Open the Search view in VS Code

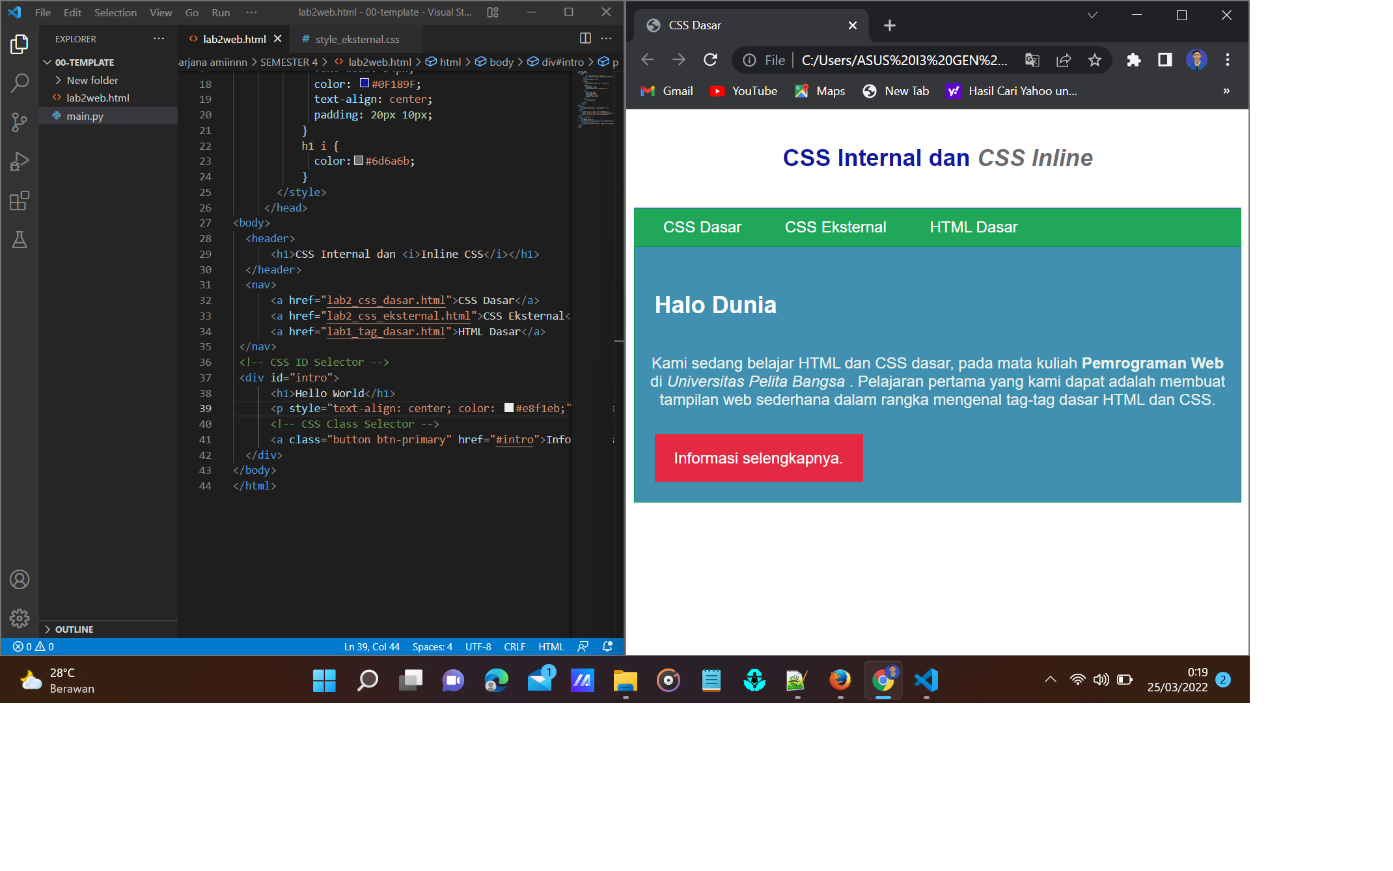click(x=20, y=83)
